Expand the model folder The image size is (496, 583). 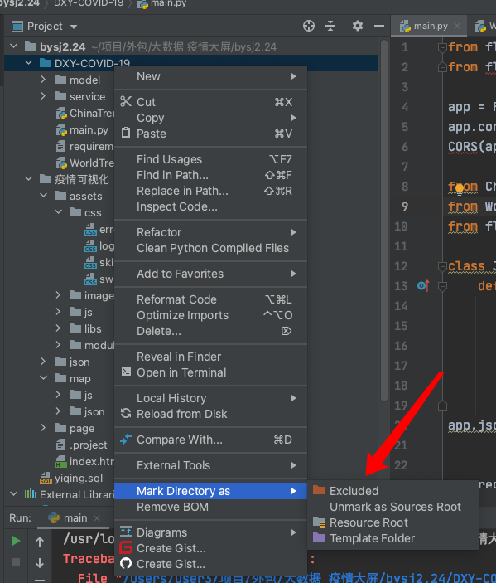(43, 79)
